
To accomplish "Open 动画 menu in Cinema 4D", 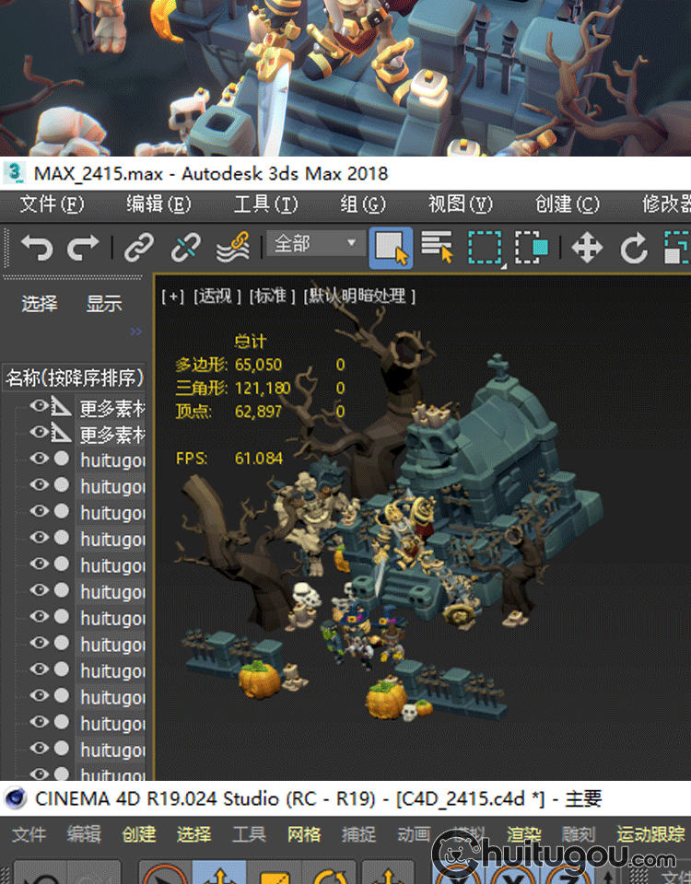I will (x=414, y=834).
